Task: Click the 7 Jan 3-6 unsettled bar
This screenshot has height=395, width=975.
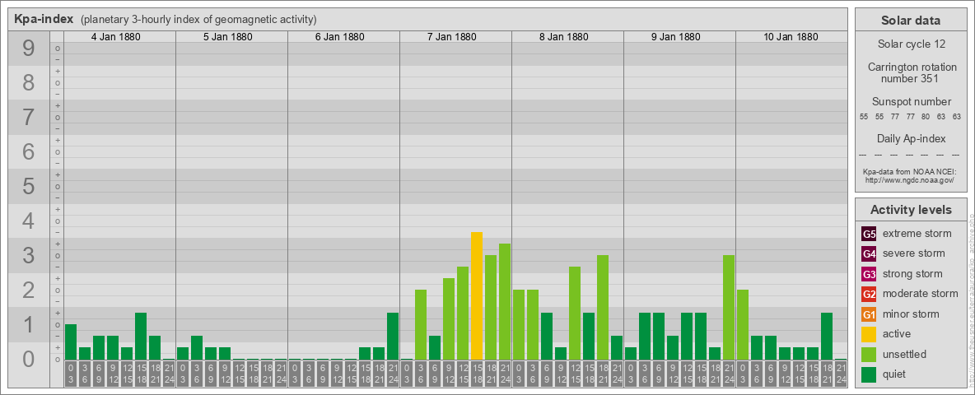Action: tap(421, 325)
